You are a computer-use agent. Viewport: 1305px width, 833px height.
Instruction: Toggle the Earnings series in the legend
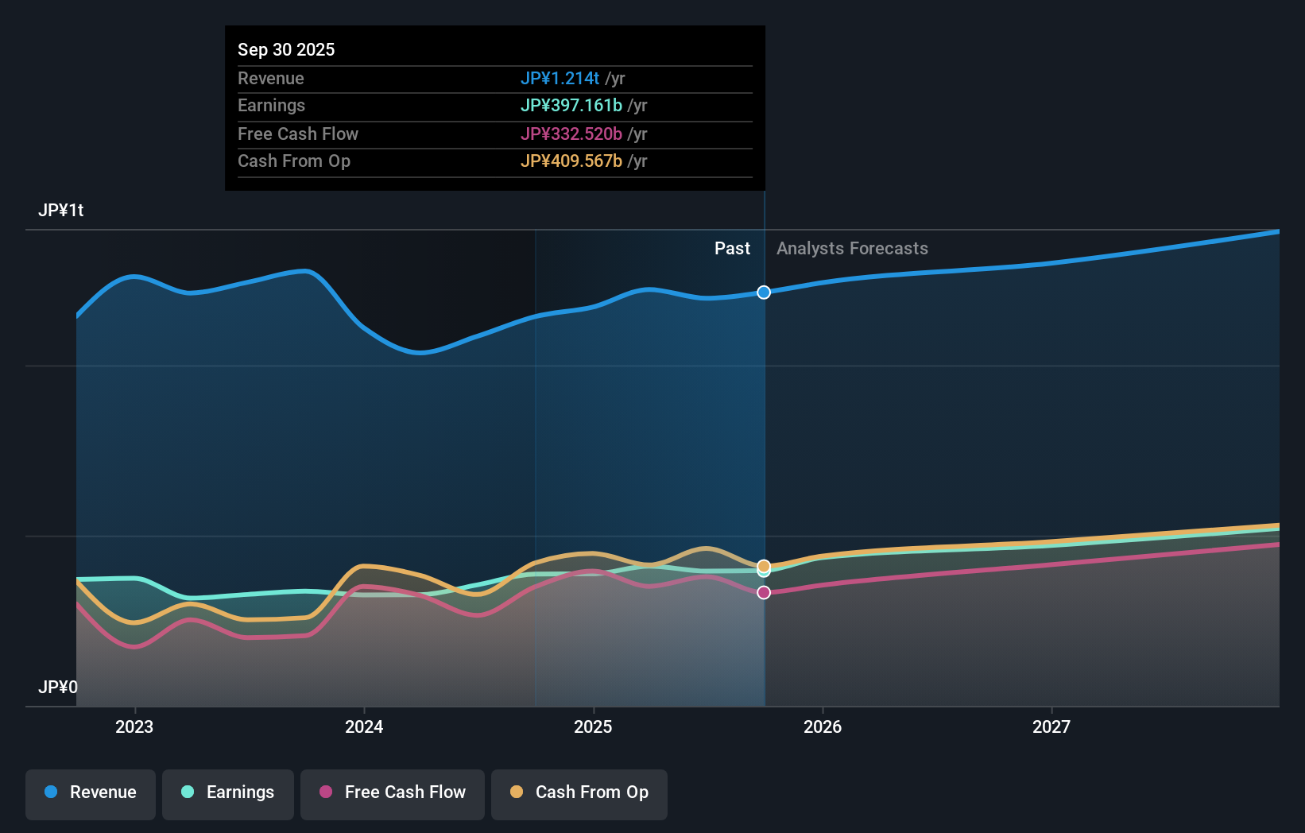point(228,794)
